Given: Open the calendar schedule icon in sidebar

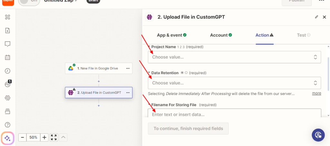Looking at the screenshot, I should pyautogui.click(x=8, y=57).
